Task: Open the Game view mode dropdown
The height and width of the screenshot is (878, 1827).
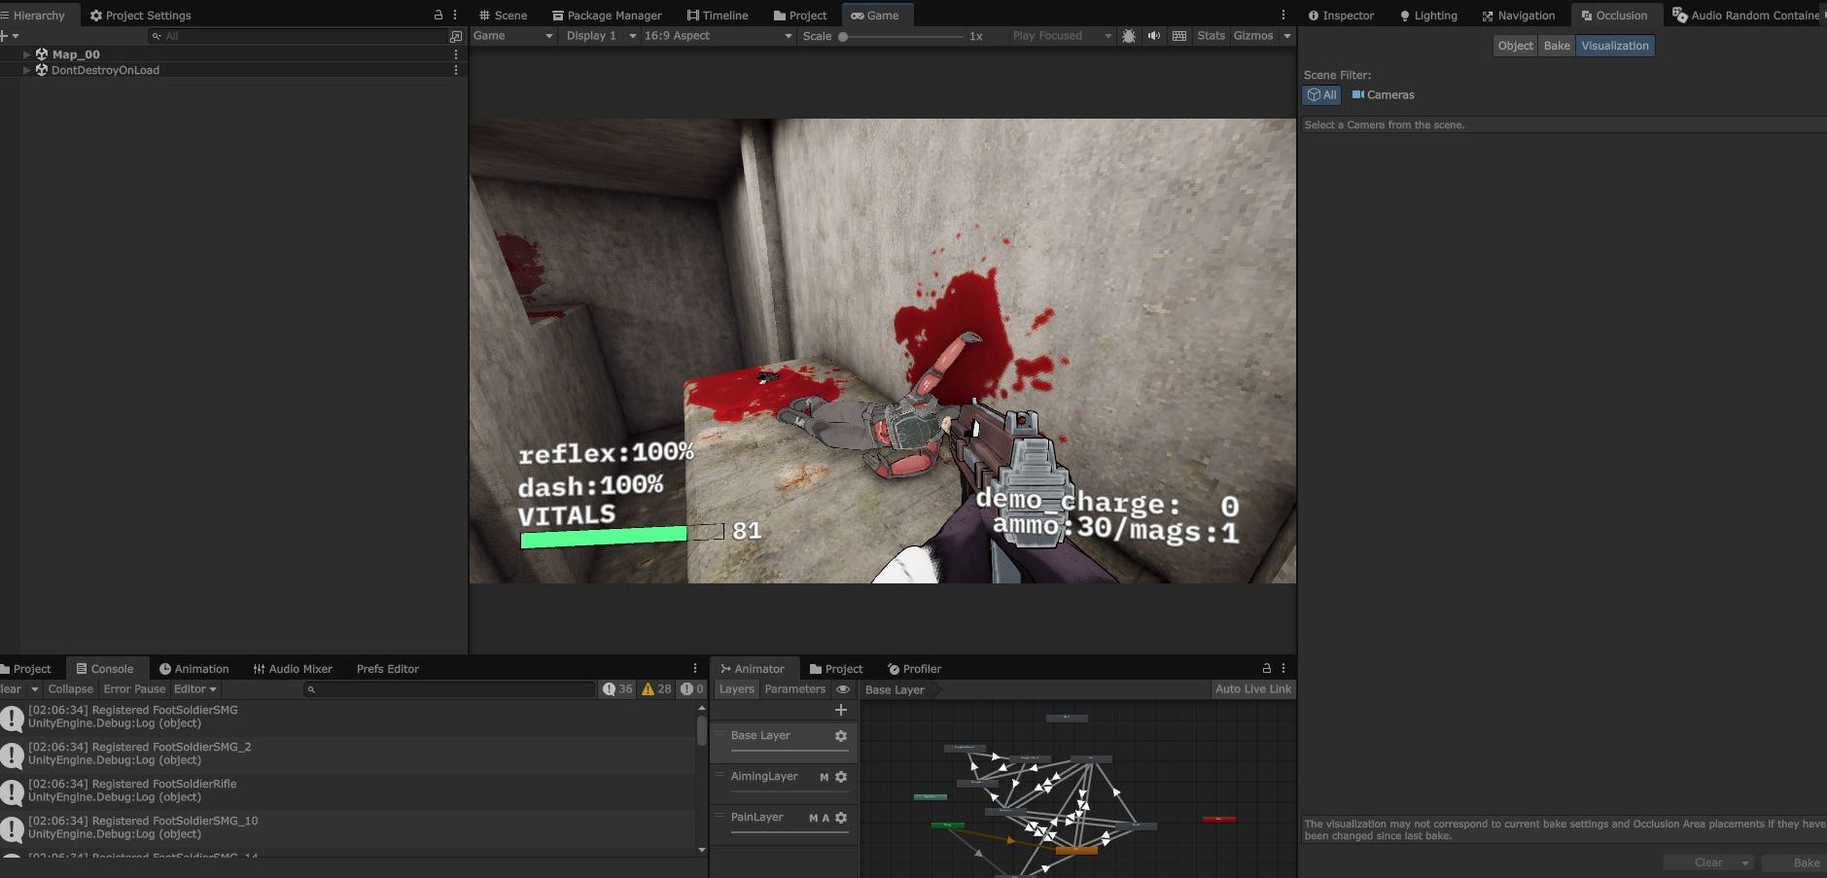Action: click(x=513, y=36)
